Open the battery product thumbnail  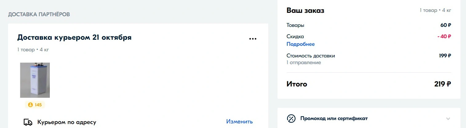[x=35, y=80]
